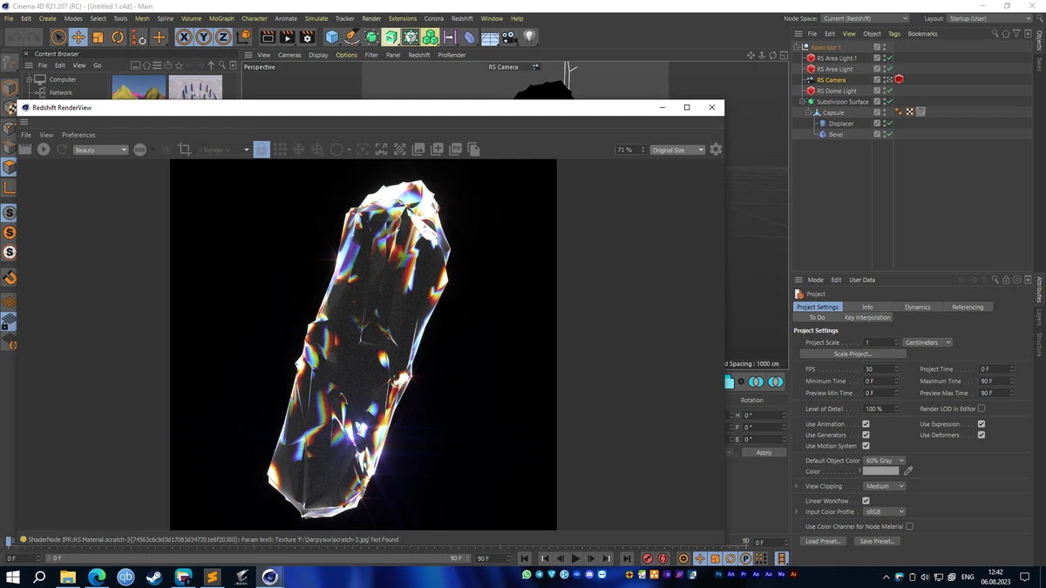
Task: Select the Live Selection tool
Action: point(58,37)
